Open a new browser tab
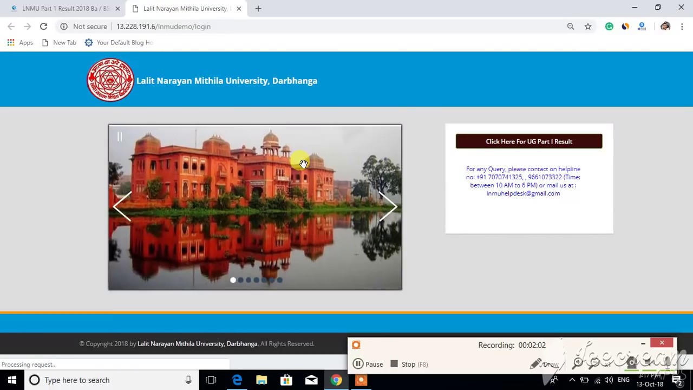693x390 pixels. [258, 9]
